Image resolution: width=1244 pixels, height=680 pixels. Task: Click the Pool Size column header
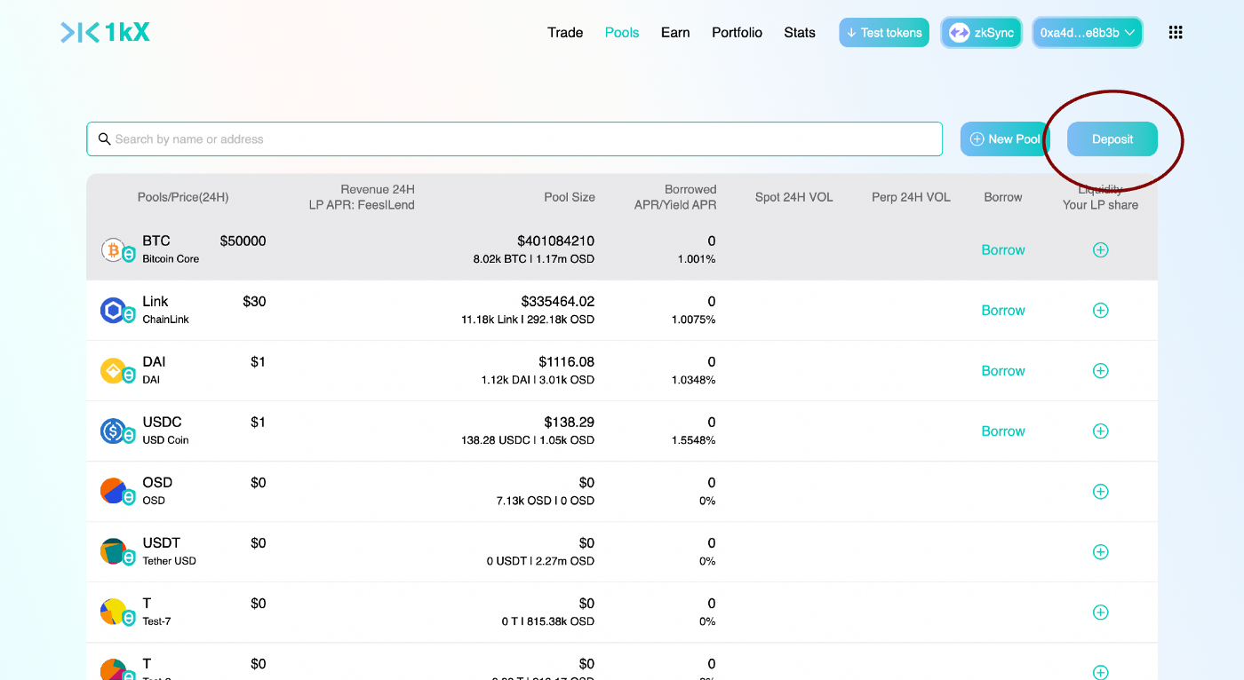[570, 197]
